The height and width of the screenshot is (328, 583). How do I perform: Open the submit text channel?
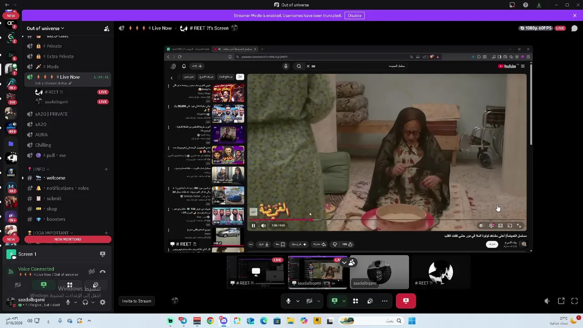tap(68, 199)
